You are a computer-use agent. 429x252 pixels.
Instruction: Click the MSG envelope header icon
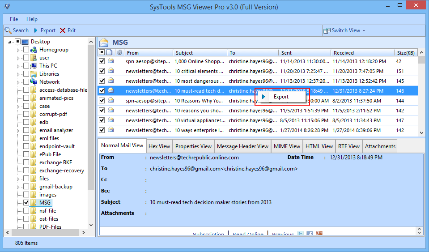point(104,43)
